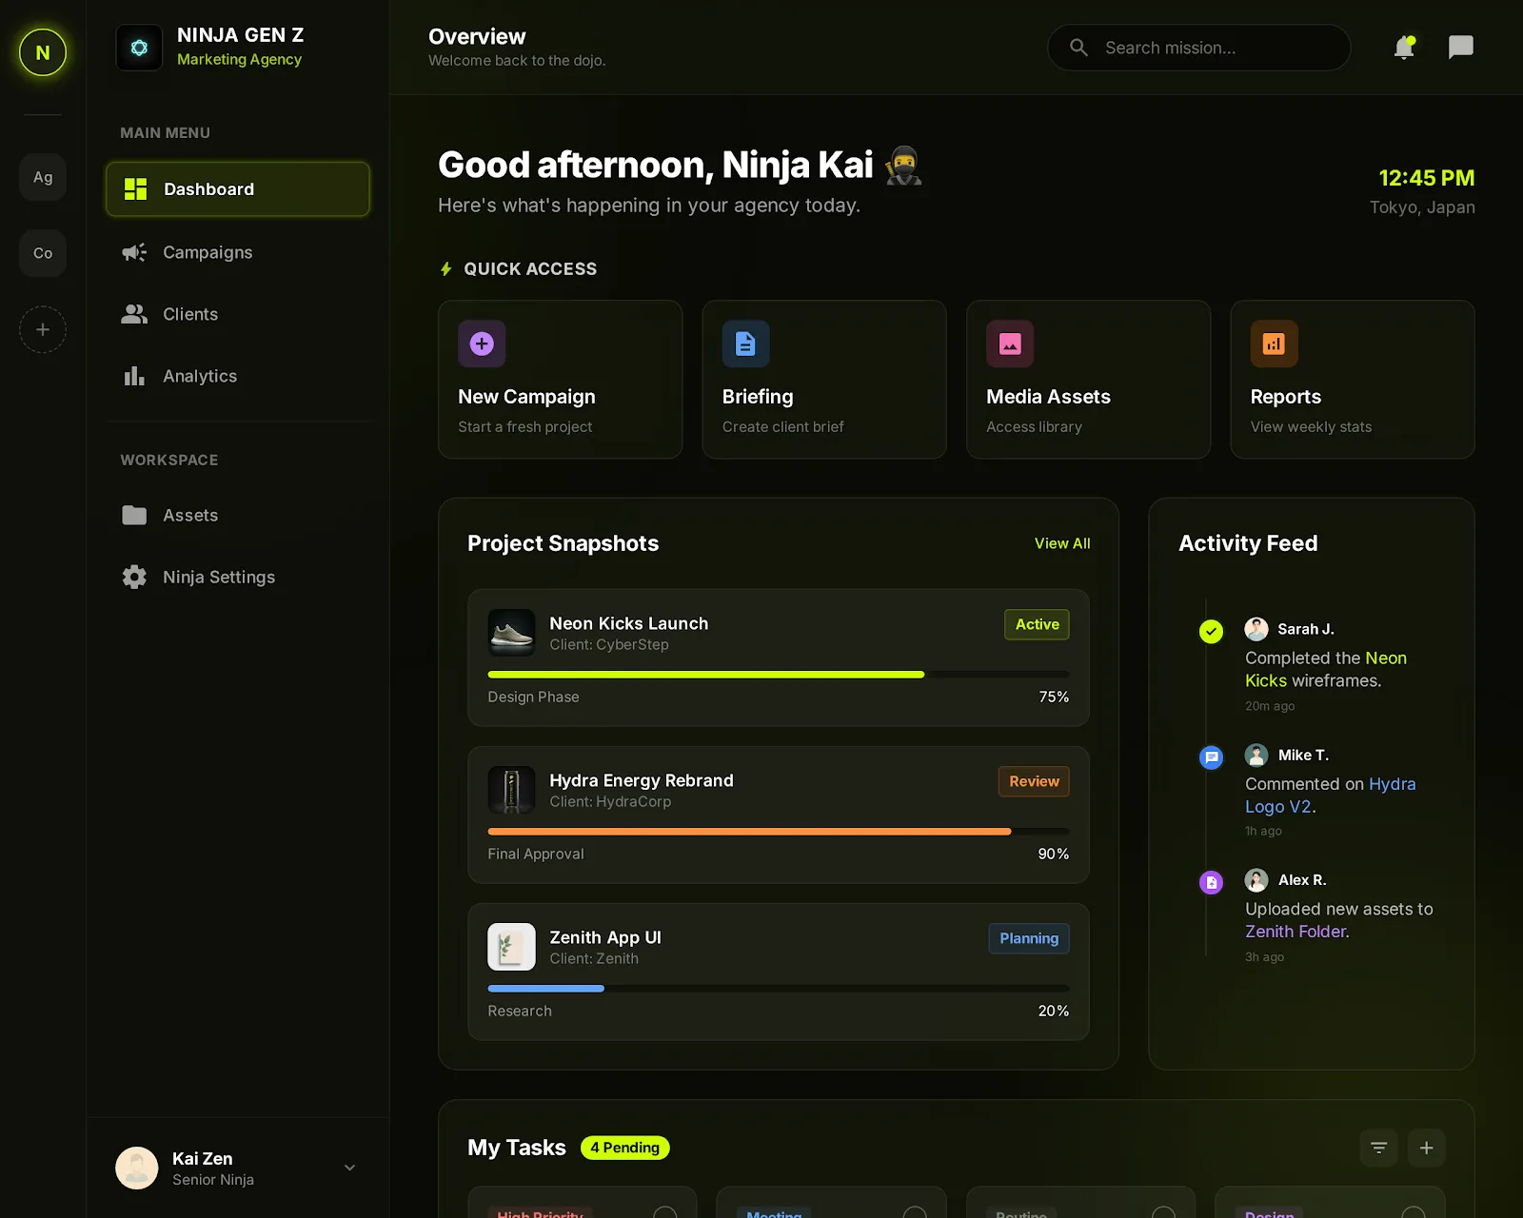Image resolution: width=1523 pixels, height=1218 pixels.
Task: Click the notifications bell icon
Action: [x=1403, y=48]
